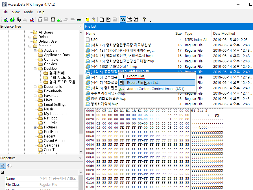Image resolution: width=253 pixels, height=190 pixels.
Task: Collapse the Properties category section
Action: click(3, 172)
